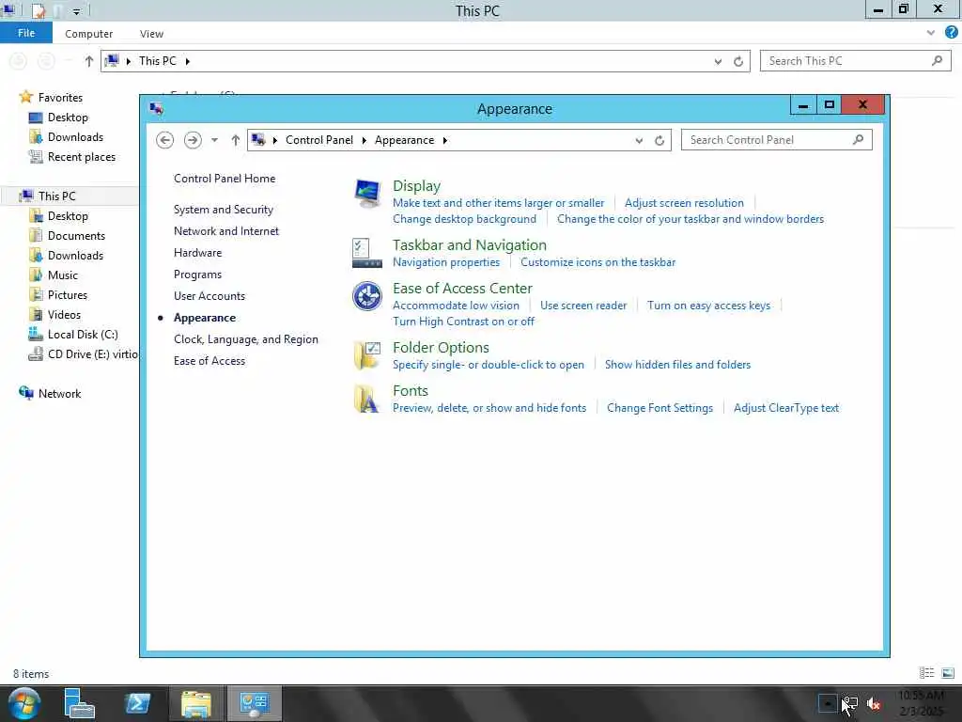Open File Explorer from taskbar
The image size is (962, 722).
tap(196, 703)
